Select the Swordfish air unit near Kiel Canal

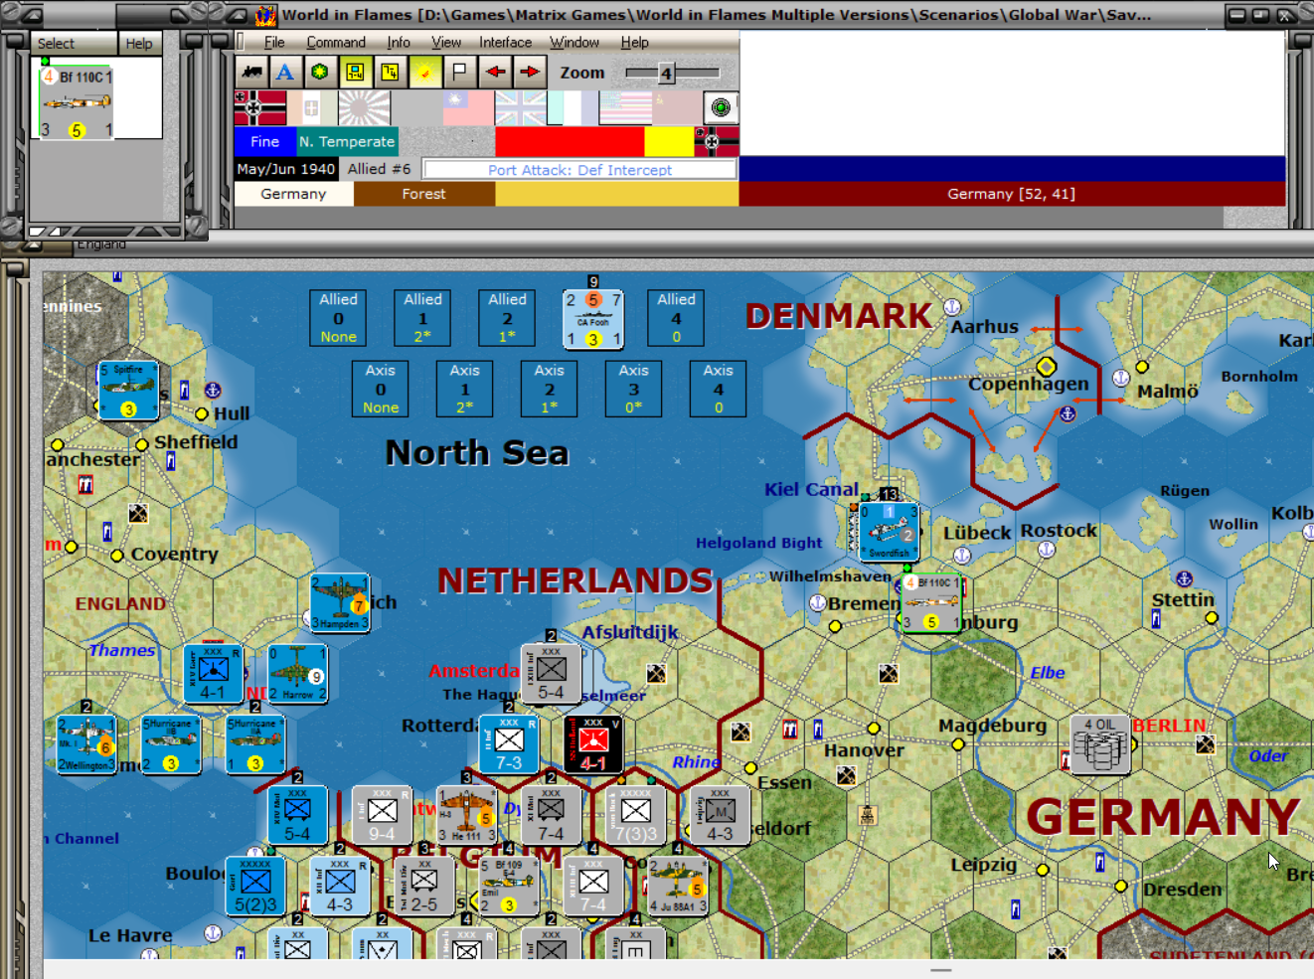(x=889, y=532)
